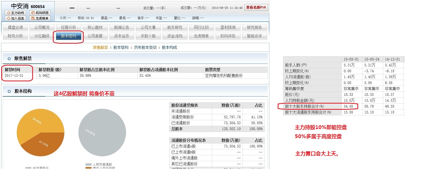Open 关联个股 tab
This screenshot has width=422, height=178.
[x=148, y=36]
